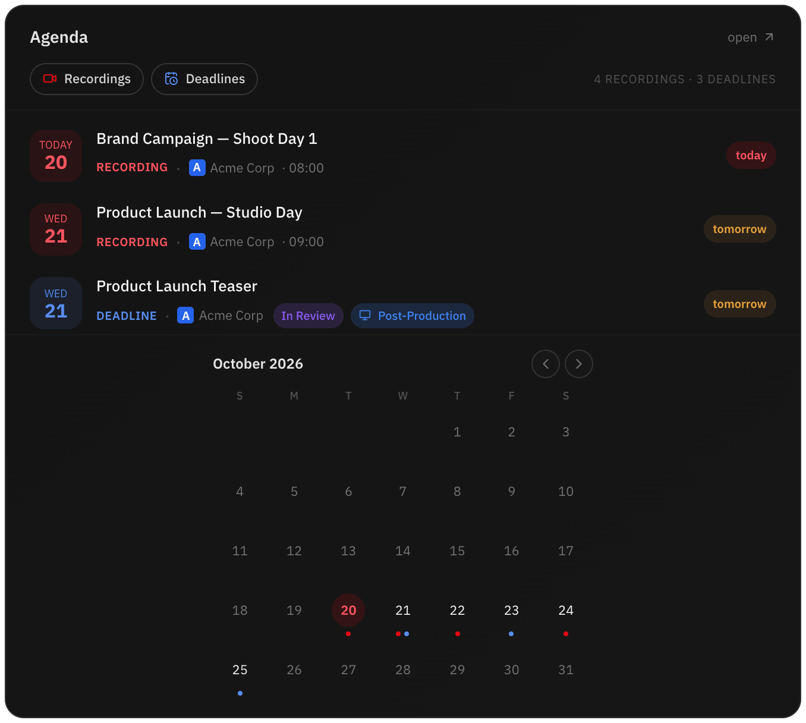Click the DEADLINE label on Product Launch Teaser

point(127,316)
